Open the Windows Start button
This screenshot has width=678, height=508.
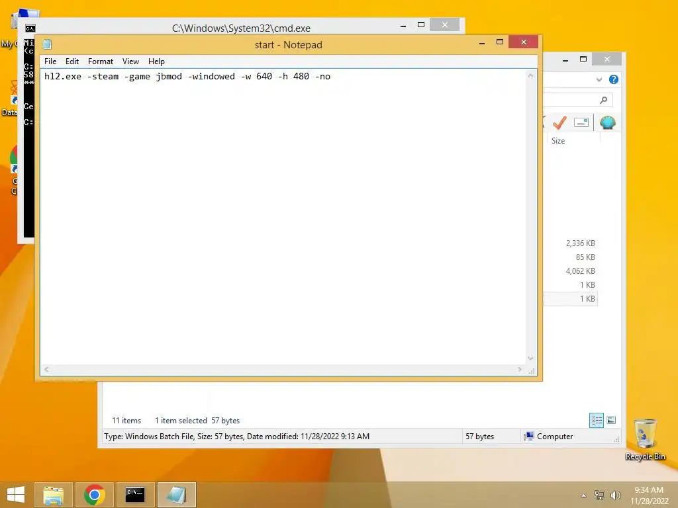pyautogui.click(x=16, y=495)
